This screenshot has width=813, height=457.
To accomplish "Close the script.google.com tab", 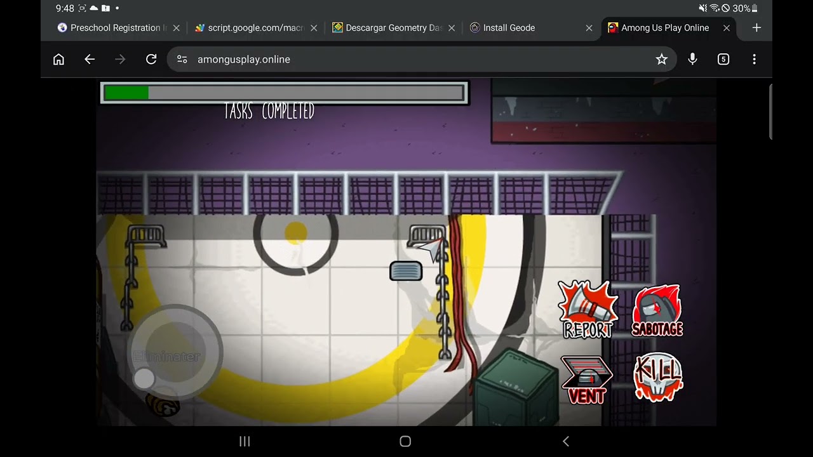I will [x=314, y=28].
